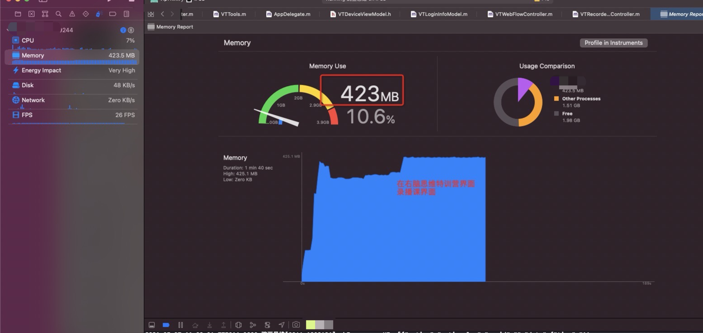This screenshot has width=703, height=333.
Task: Select the Energy Impact gauge row
Action: 72,71
